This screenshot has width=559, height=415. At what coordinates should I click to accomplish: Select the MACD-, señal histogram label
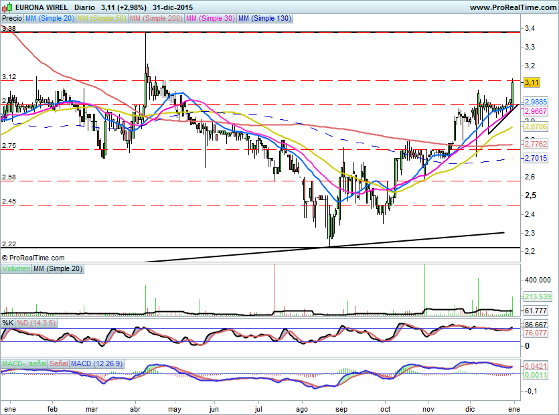25,363
